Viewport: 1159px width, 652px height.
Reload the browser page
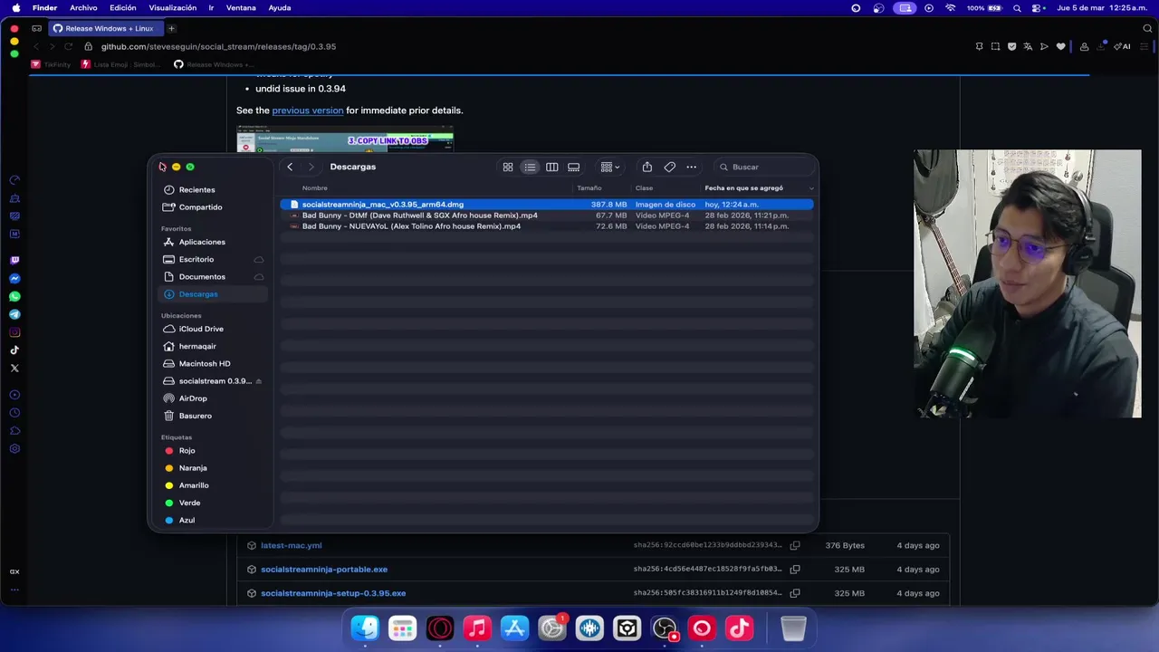(x=68, y=46)
